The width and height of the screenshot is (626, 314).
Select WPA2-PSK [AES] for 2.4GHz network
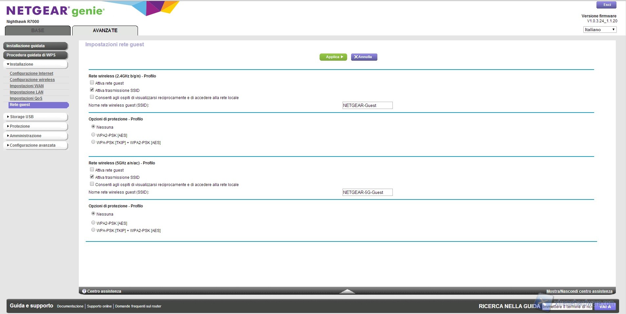tap(93, 135)
